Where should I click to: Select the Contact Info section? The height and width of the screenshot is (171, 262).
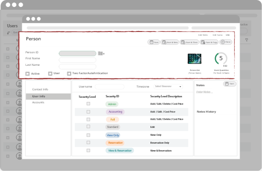pos(40,89)
